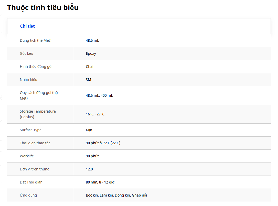Click the "Surface Type" label
Viewport: 278px width, 206px height.
[x=30, y=130]
